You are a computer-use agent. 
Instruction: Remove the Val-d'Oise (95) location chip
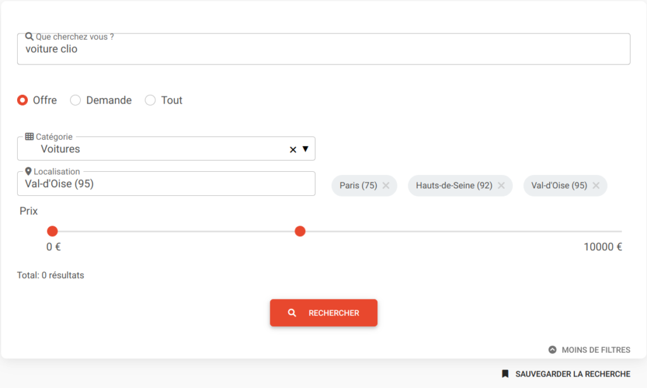click(x=596, y=186)
